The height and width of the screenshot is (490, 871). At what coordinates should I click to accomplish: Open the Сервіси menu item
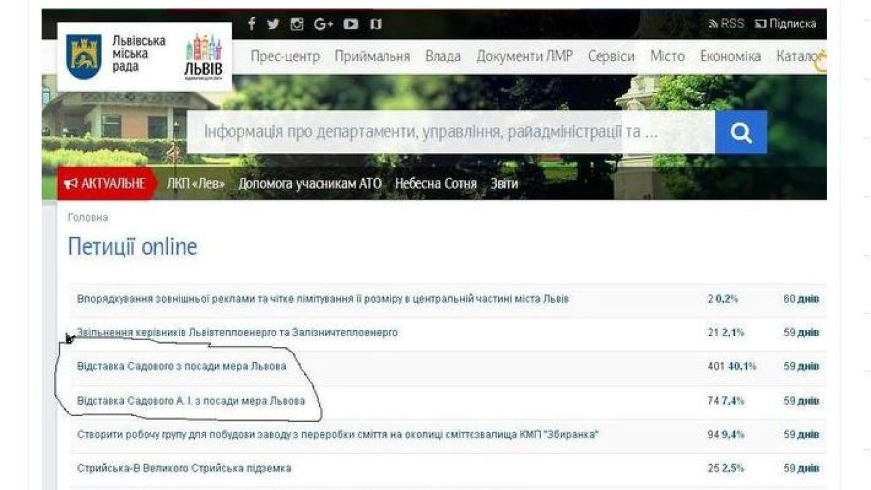612,56
